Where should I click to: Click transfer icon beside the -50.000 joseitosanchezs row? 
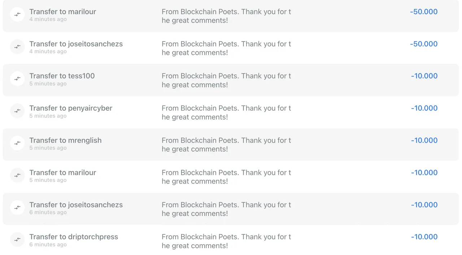pos(17,47)
